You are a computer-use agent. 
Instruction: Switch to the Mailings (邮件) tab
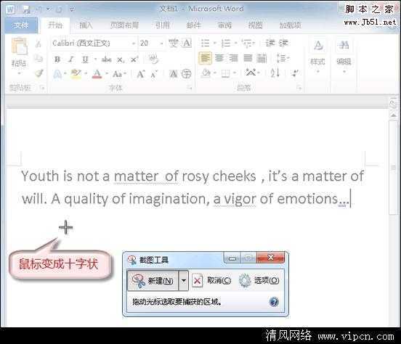click(x=193, y=25)
